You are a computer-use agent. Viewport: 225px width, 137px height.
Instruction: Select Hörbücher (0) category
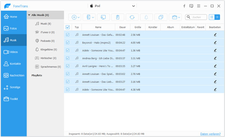click(45, 58)
